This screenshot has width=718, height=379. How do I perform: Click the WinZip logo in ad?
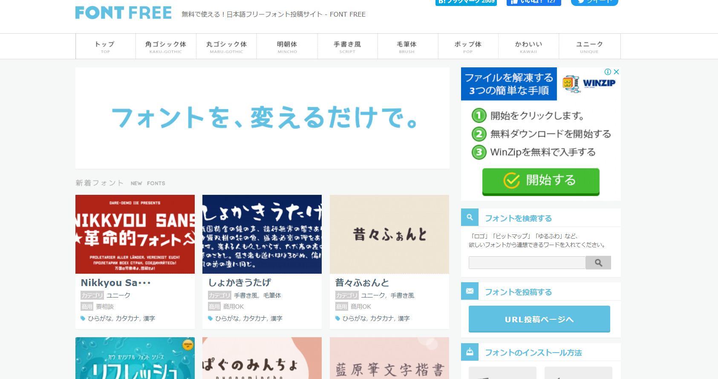coord(589,83)
